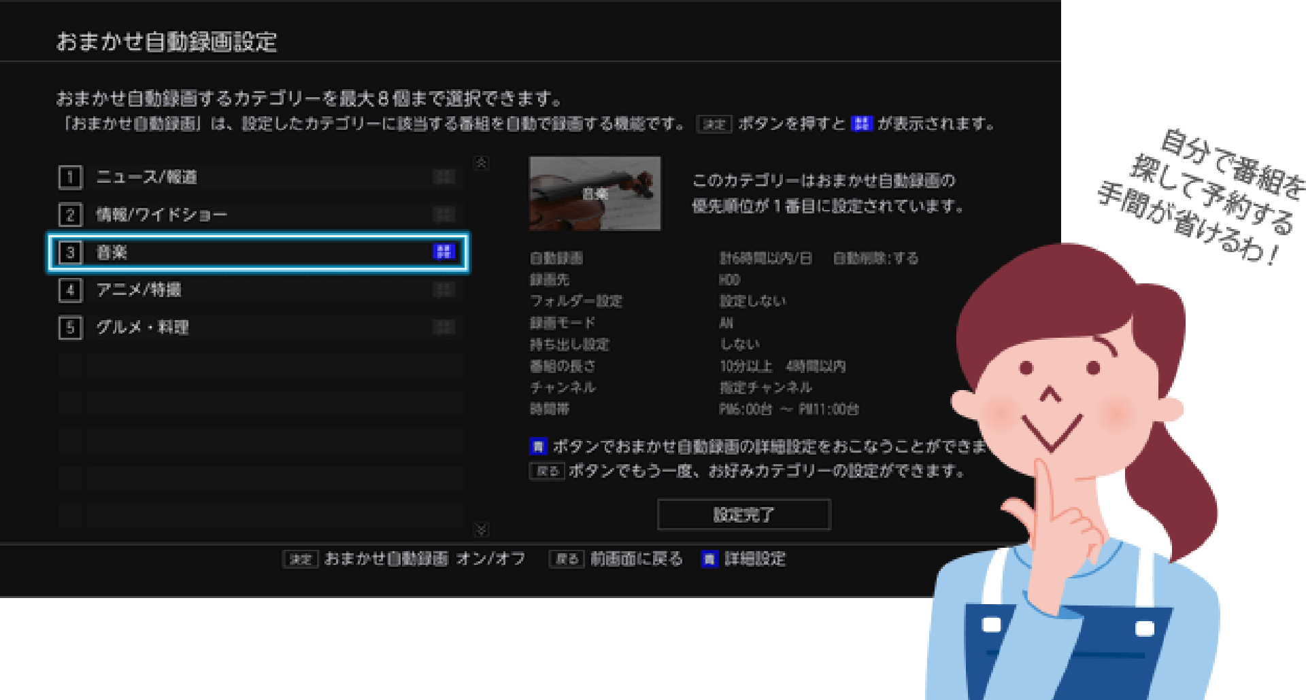Click the violin 音楽 category thumbnail
This screenshot has height=700, width=1306.
click(595, 194)
